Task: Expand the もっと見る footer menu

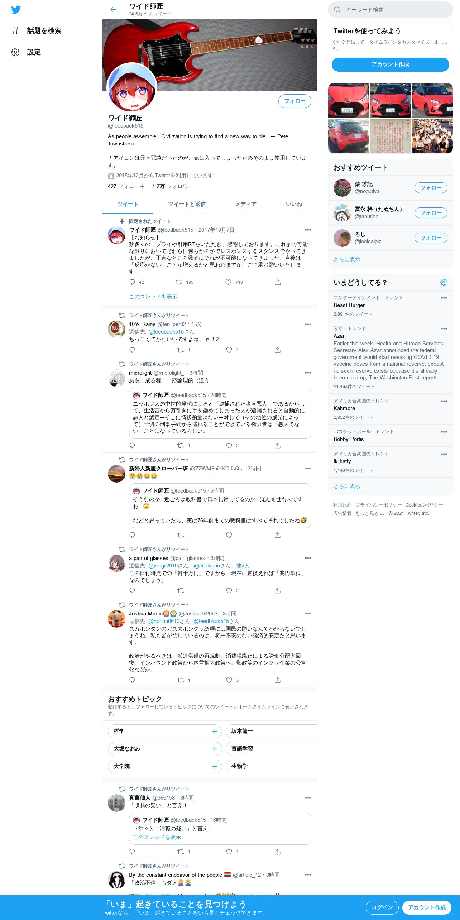Action: [369, 513]
